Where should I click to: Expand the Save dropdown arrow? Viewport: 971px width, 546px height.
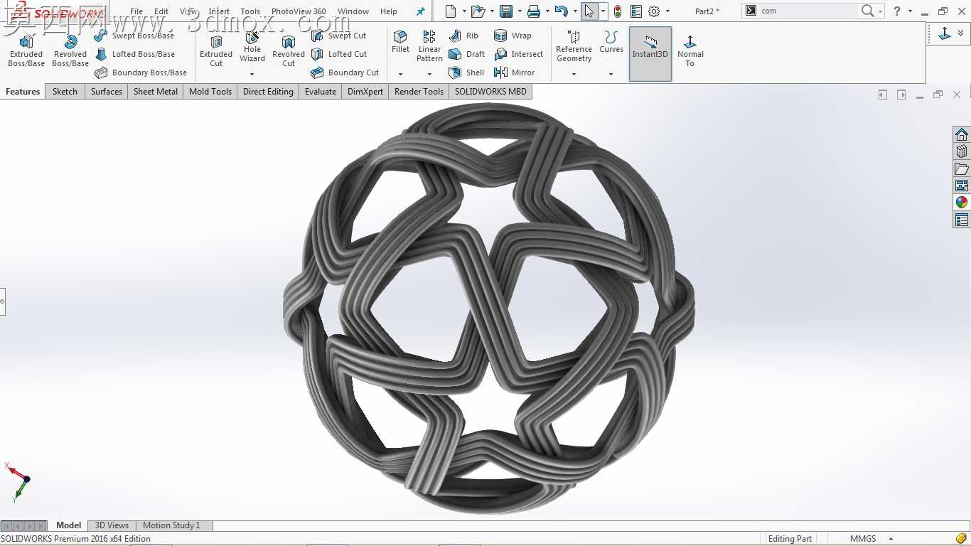click(520, 11)
